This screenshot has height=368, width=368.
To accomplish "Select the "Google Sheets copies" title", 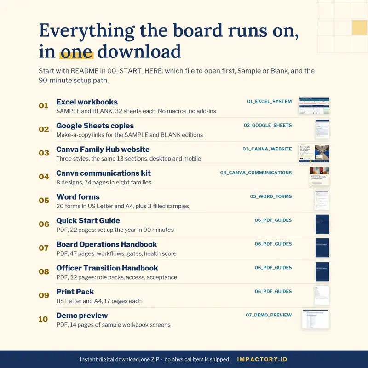I will [x=95, y=126].
